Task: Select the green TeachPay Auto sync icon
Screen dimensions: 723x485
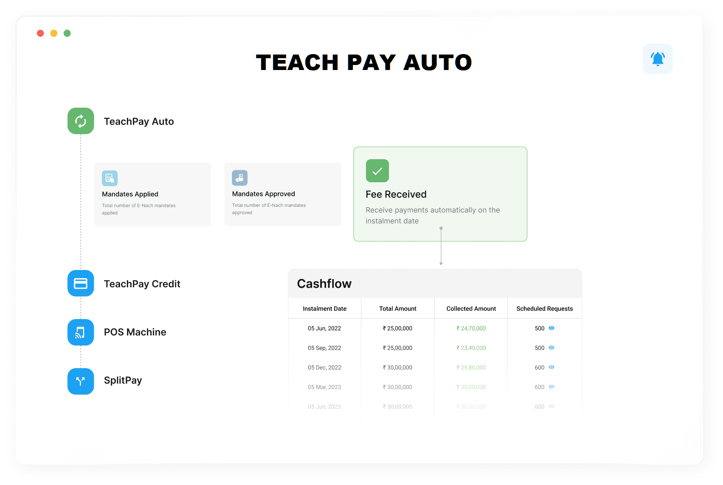Action: click(81, 121)
